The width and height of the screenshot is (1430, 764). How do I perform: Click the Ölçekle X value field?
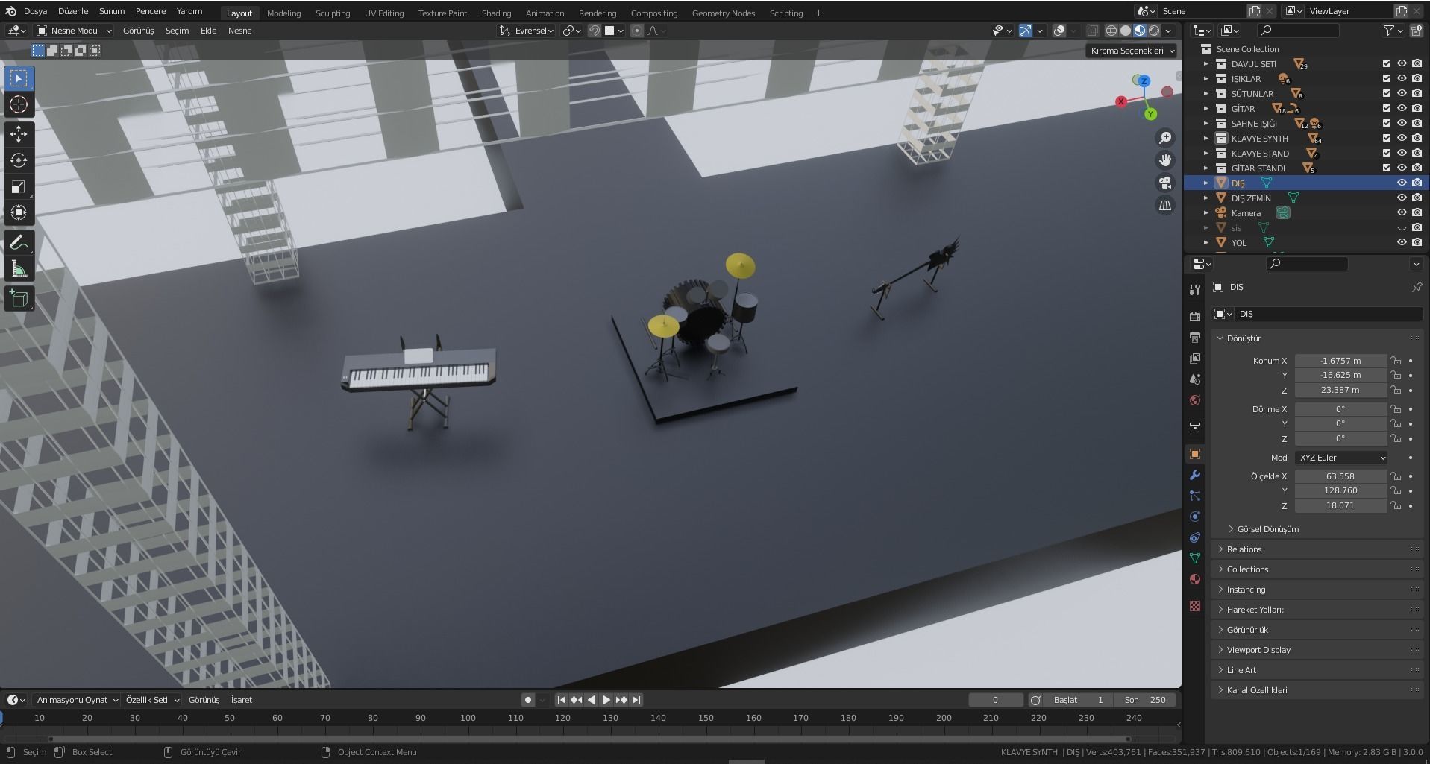pos(1340,476)
